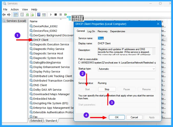Open the Action menu
The height and width of the screenshot is (127, 173).
coord(14,10)
